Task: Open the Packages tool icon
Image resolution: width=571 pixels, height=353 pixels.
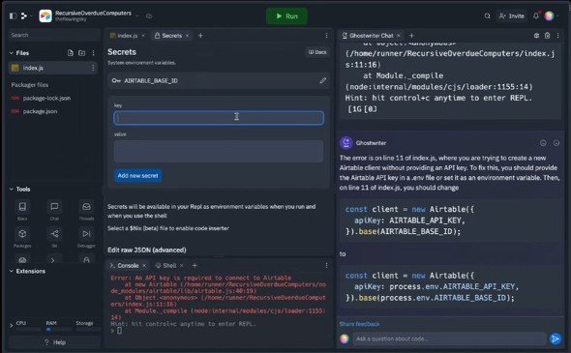Action: click(x=22, y=237)
